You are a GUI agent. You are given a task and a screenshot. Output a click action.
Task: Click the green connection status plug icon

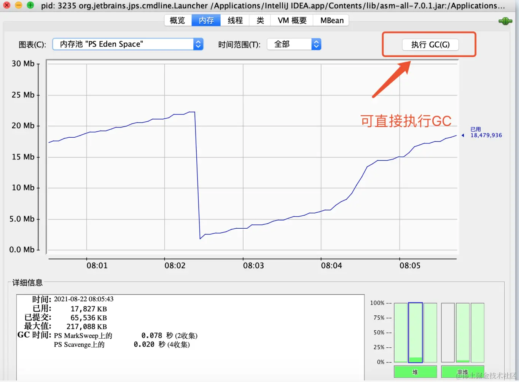505,21
